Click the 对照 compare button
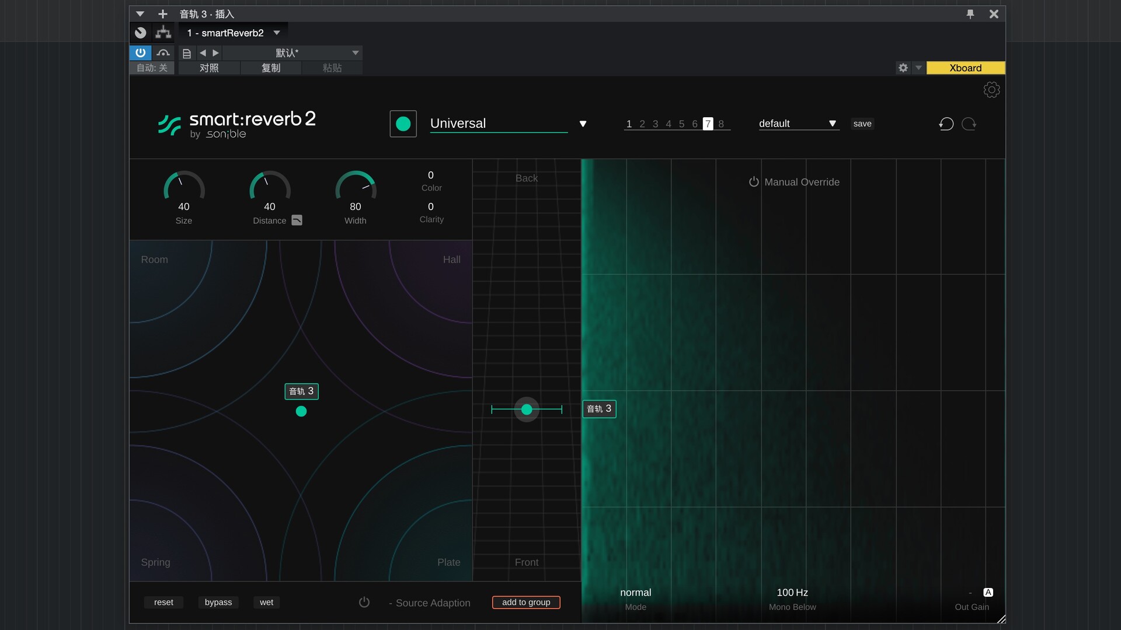The height and width of the screenshot is (630, 1121). click(209, 68)
